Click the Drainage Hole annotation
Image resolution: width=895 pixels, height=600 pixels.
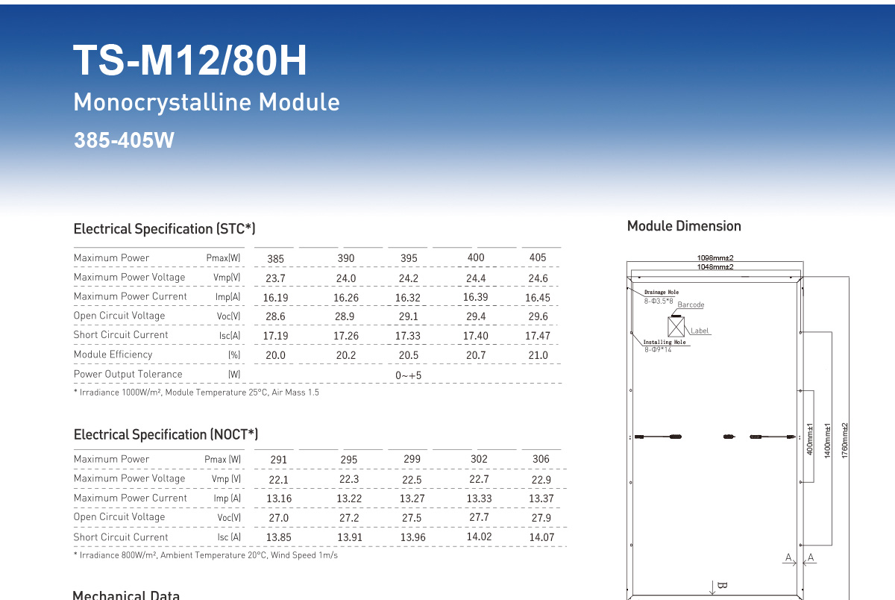click(662, 293)
